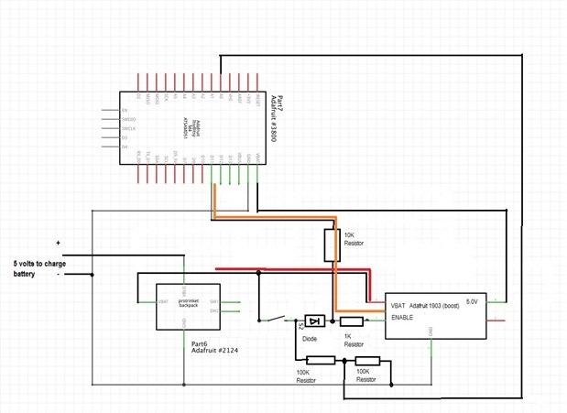Click the 'SWCLK' pin label

129,129
